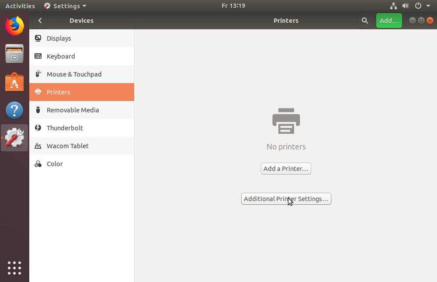Viewport: 437px width, 282px height.
Task: Open Ubuntu Software from the dock
Action: [x=14, y=82]
